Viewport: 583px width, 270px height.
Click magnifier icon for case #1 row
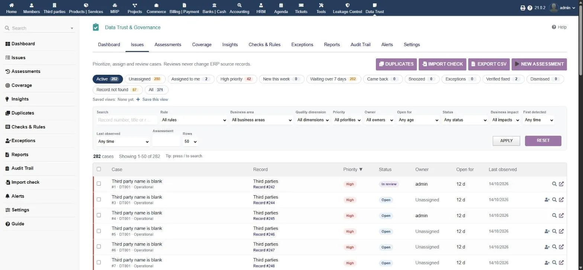554,184
